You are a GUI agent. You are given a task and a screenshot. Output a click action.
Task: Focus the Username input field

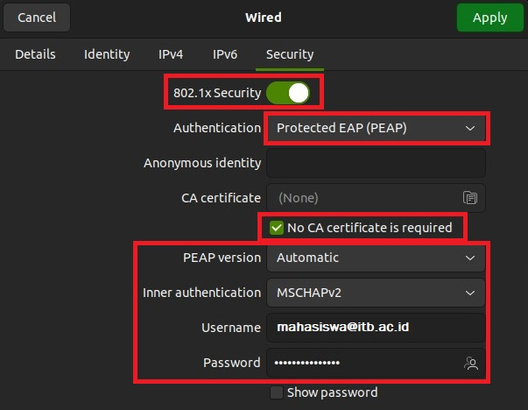(375, 328)
